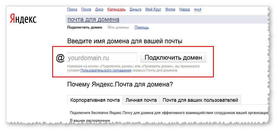Open the Фотки link
This screenshot has height=132, width=278.
[x=170, y=9]
